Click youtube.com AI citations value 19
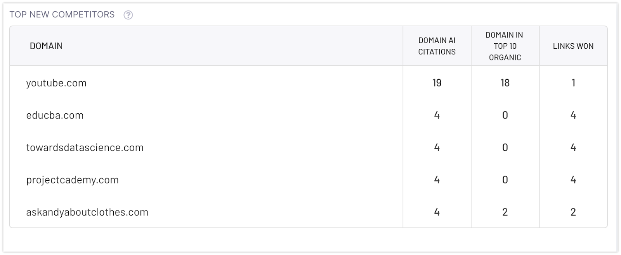Viewport: 621px width, 255px height. pyautogui.click(x=437, y=83)
